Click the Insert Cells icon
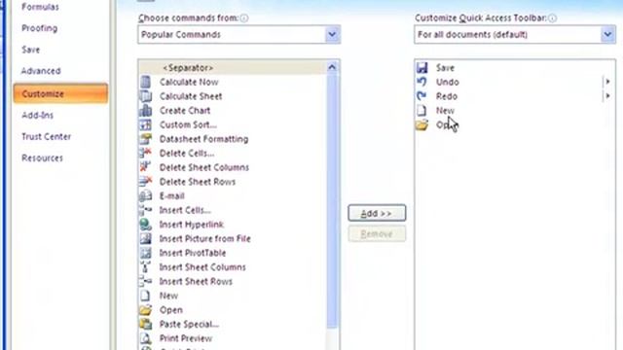This screenshot has width=623, height=350. (x=145, y=210)
